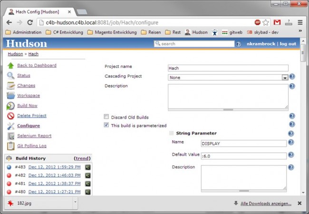Select the Hach Config [Hudson] tab

coord(39,12)
